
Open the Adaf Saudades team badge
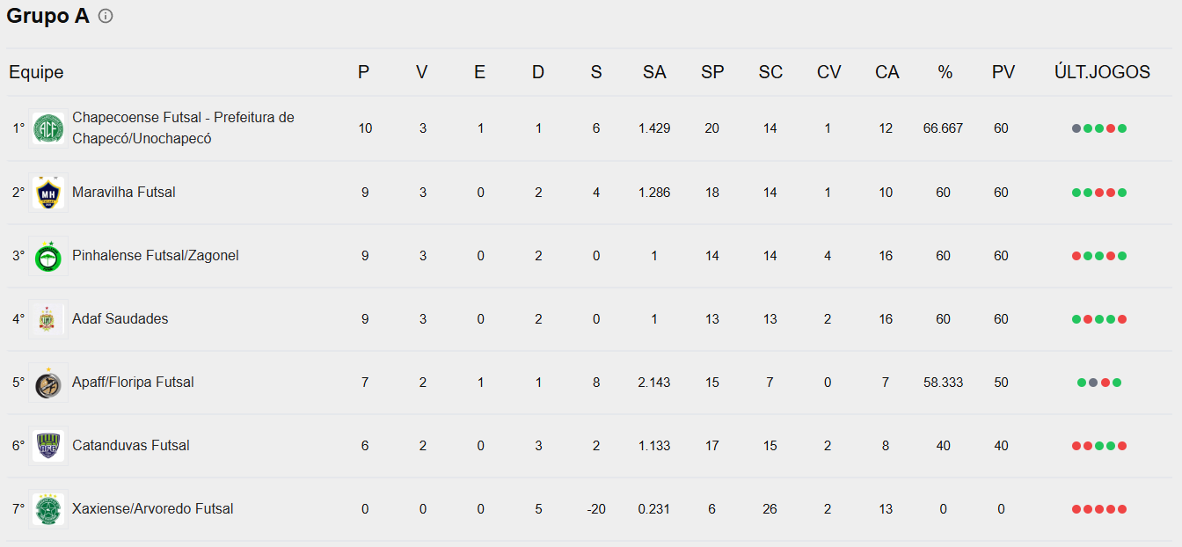(48, 319)
